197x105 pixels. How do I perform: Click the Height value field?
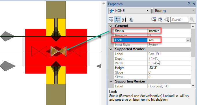point(169,68)
